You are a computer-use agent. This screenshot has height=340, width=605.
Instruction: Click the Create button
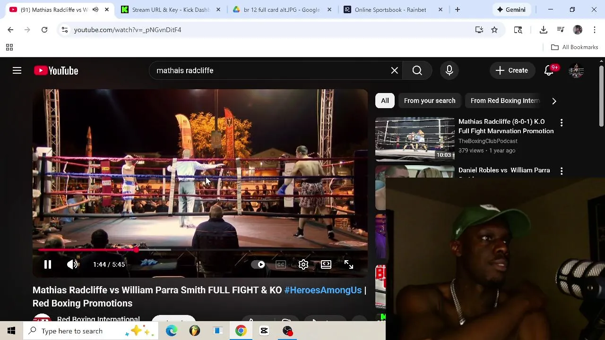pos(512,70)
